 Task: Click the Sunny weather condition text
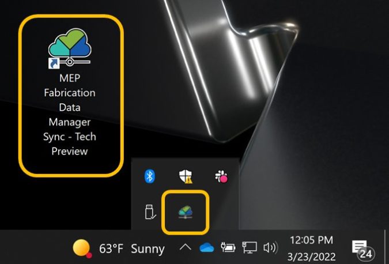click(148, 249)
